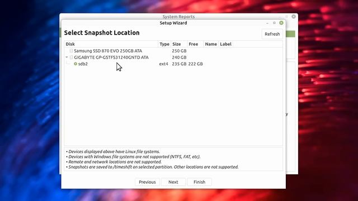The image size is (358, 201).
Task: Collapse the GIGABYTE disk tree expander
Action: pyautogui.click(x=67, y=57)
